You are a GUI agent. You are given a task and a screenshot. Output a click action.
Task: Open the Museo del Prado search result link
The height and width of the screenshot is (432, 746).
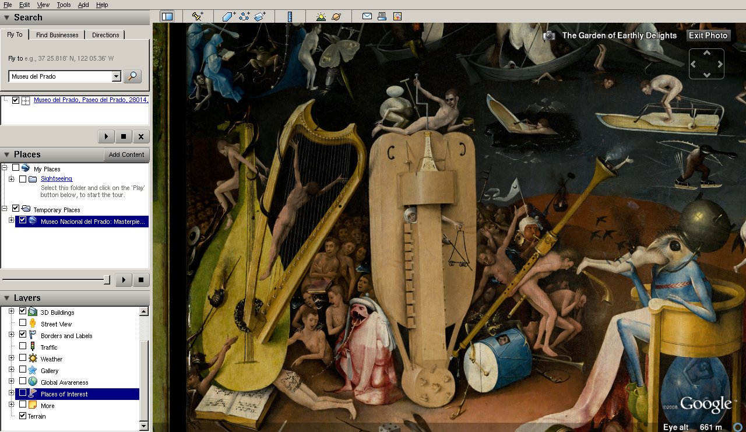(91, 100)
